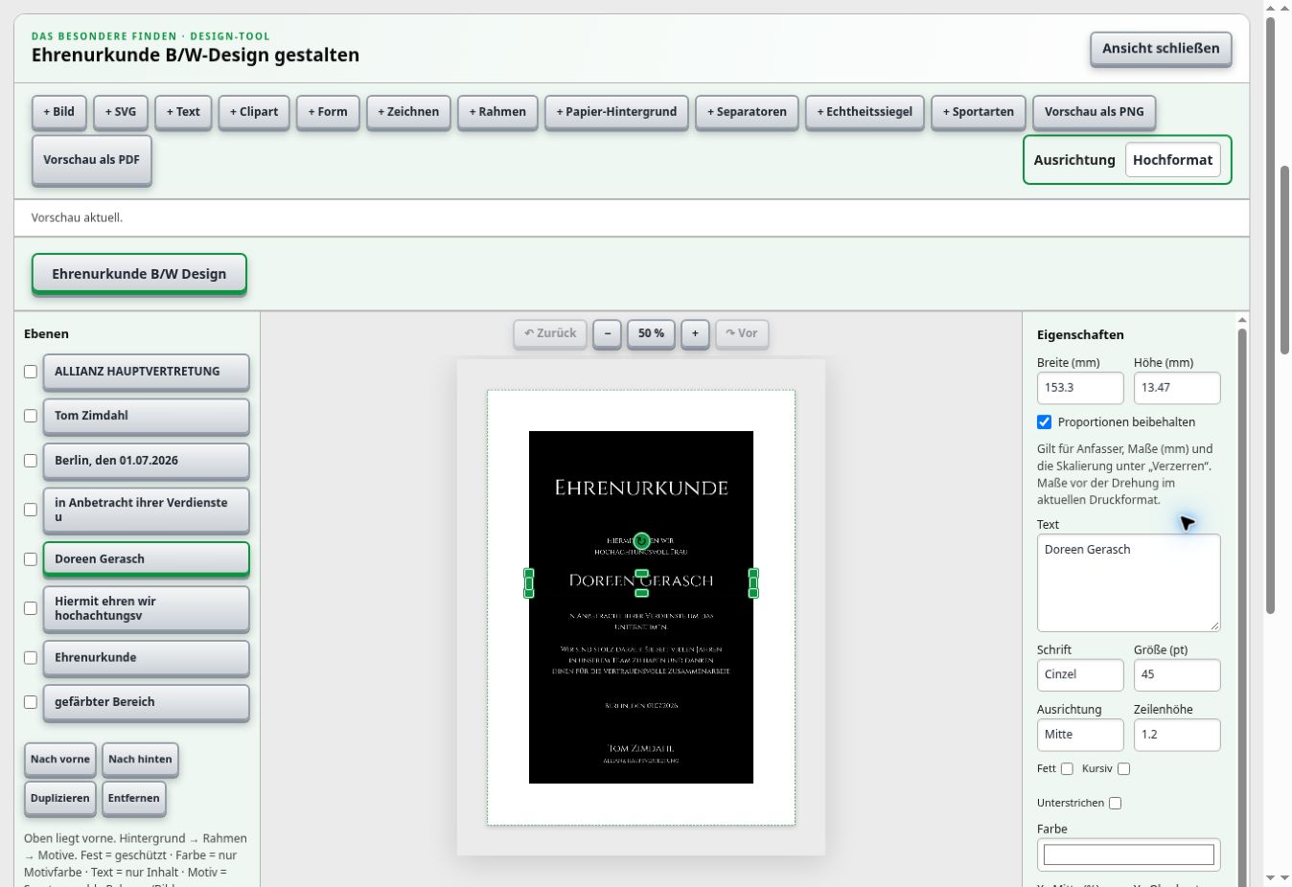Screen dimensions: 1292x887
Task: Enable the Unterstrichen checkbox
Action: (x=1115, y=804)
